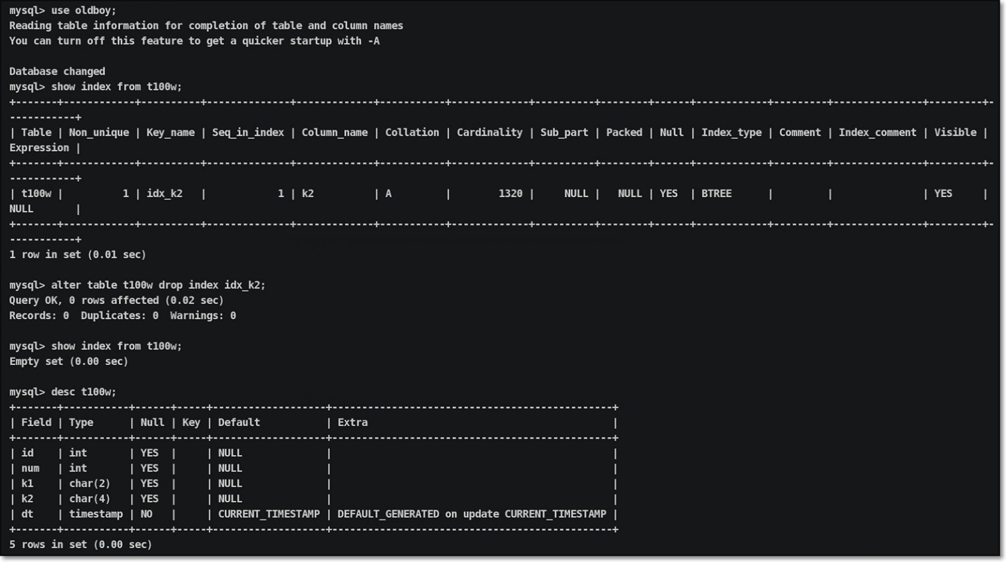This screenshot has height=562, width=1006.
Task: Select the "Key_name" column header
Action: [x=170, y=133]
